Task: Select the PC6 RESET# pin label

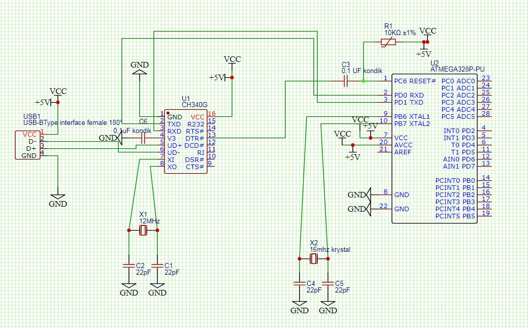Action: [x=415, y=81]
